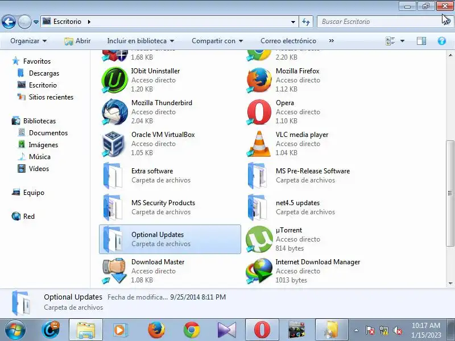
Task: Select Favoritos in the navigation pane
Action: coord(37,61)
